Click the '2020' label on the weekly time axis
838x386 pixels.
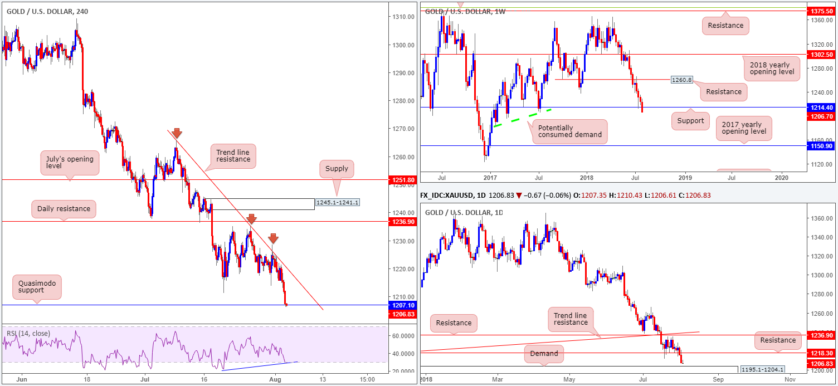point(782,177)
